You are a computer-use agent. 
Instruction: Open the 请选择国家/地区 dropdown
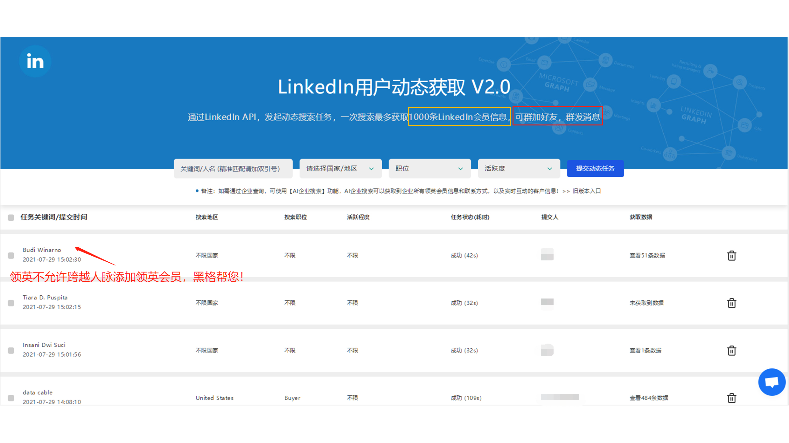[x=340, y=169]
